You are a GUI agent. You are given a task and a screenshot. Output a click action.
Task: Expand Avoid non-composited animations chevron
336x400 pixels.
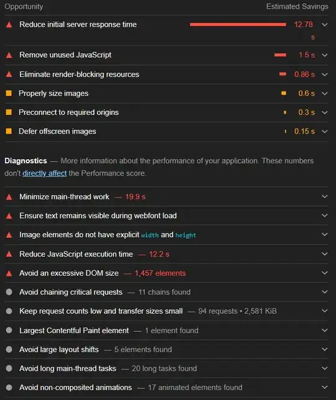point(325,387)
